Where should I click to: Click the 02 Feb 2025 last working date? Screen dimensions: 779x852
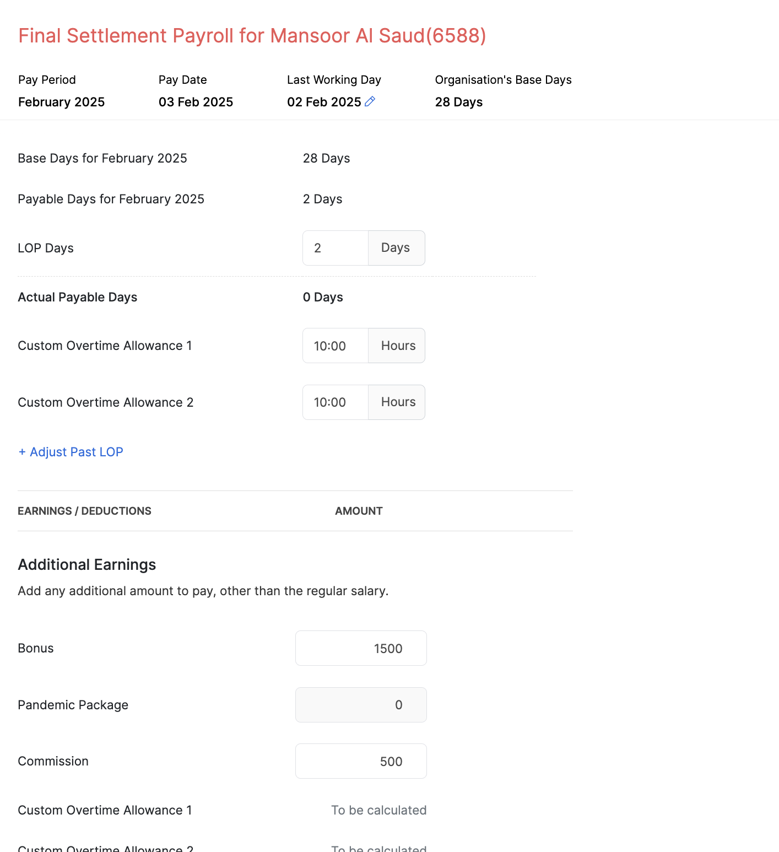click(323, 102)
